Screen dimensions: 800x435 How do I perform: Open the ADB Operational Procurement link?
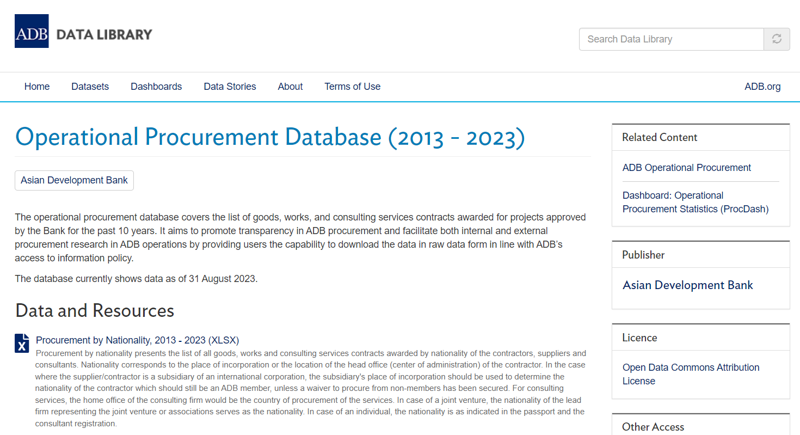[x=687, y=168]
